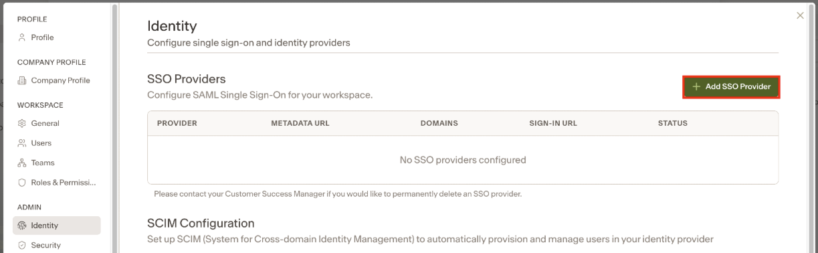Click the 'No SSO providers configured' message
The height and width of the screenshot is (253, 818).
point(463,160)
